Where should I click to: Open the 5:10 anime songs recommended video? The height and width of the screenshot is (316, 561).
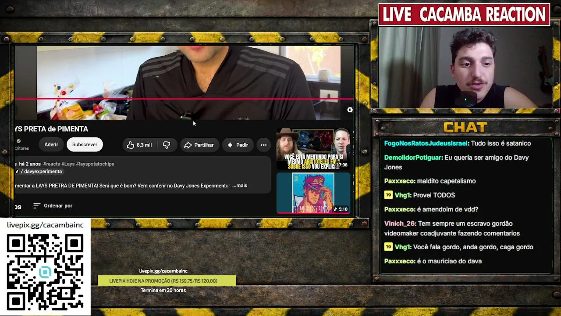tap(313, 193)
